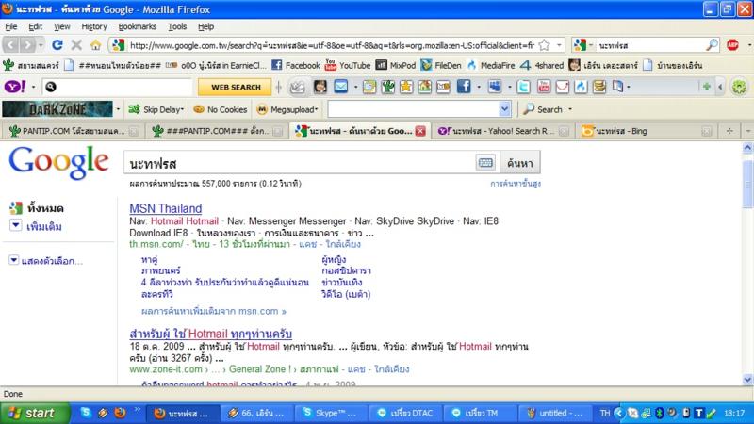Click the URL address bar
Viewport: 754px width, 424px height.
point(332,45)
